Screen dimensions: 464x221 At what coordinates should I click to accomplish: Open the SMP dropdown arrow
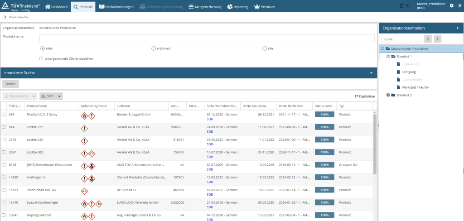(x=60, y=96)
